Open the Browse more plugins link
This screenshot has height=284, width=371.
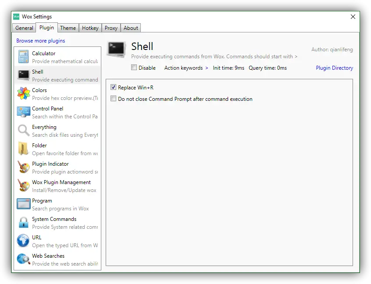point(41,41)
